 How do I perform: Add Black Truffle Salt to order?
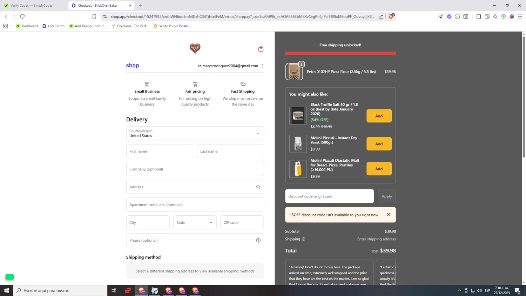[379, 116]
